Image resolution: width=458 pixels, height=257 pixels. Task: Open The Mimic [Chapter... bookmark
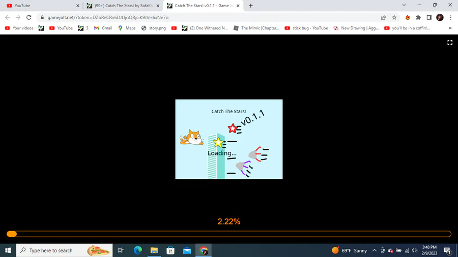pyautogui.click(x=256, y=28)
